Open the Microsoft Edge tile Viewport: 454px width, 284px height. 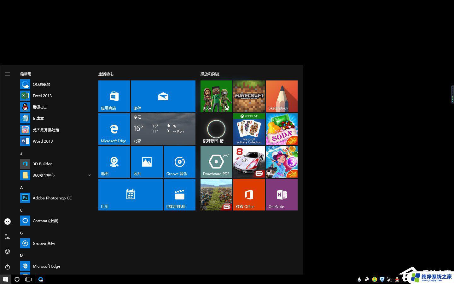click(114, 129)
